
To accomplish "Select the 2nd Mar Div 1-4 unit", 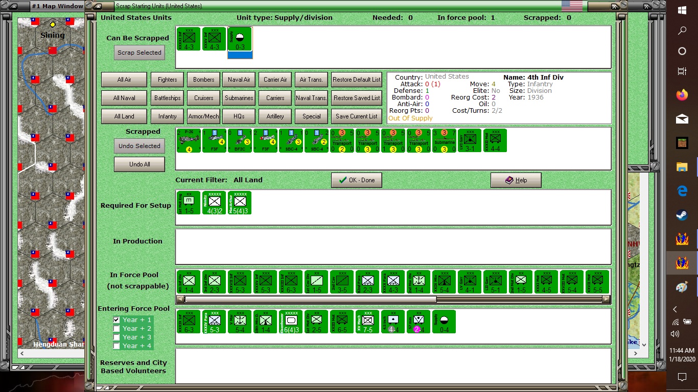I will (418, 282).
